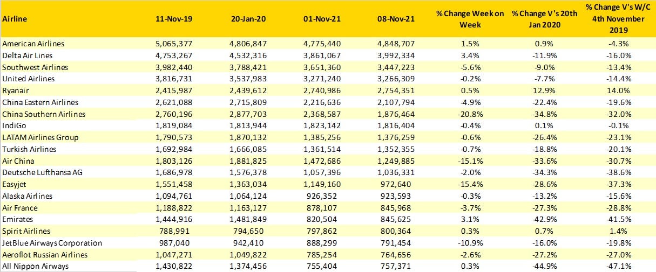656x272 pixels.
Task: Click the 20-Jan-20 column header
Action: [x=246, y=19]
